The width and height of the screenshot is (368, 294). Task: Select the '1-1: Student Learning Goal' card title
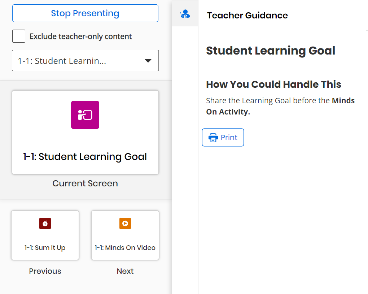click(85, 157)
